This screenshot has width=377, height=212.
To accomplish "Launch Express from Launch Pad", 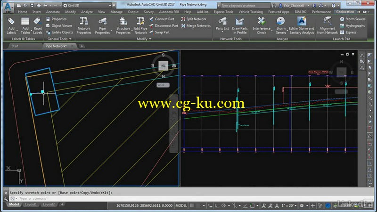I will (x=348, y=32).
